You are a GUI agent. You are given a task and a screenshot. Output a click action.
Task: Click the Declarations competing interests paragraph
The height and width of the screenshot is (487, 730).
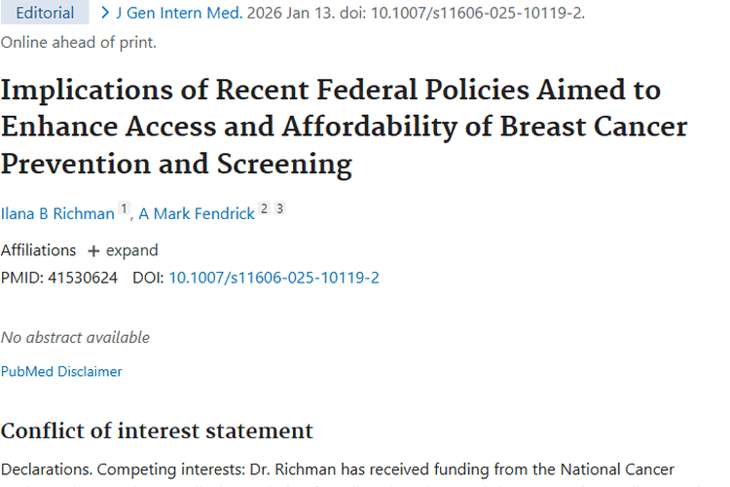[x=337, y=470]
